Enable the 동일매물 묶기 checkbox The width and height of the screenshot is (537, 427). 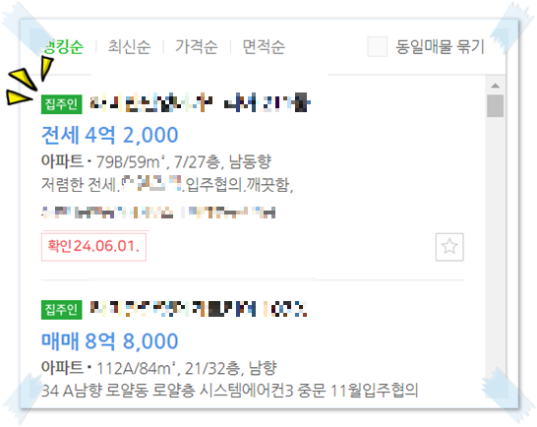click(x=377, y=46)
